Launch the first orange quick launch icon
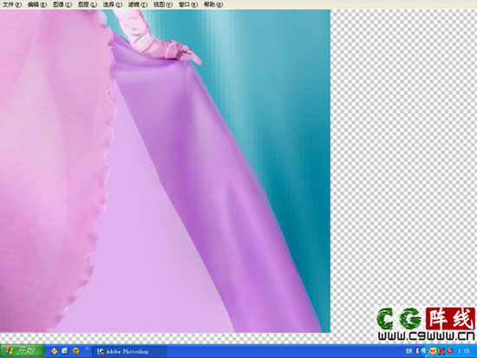Screen dimensions: 477x358 click(55, 351)
